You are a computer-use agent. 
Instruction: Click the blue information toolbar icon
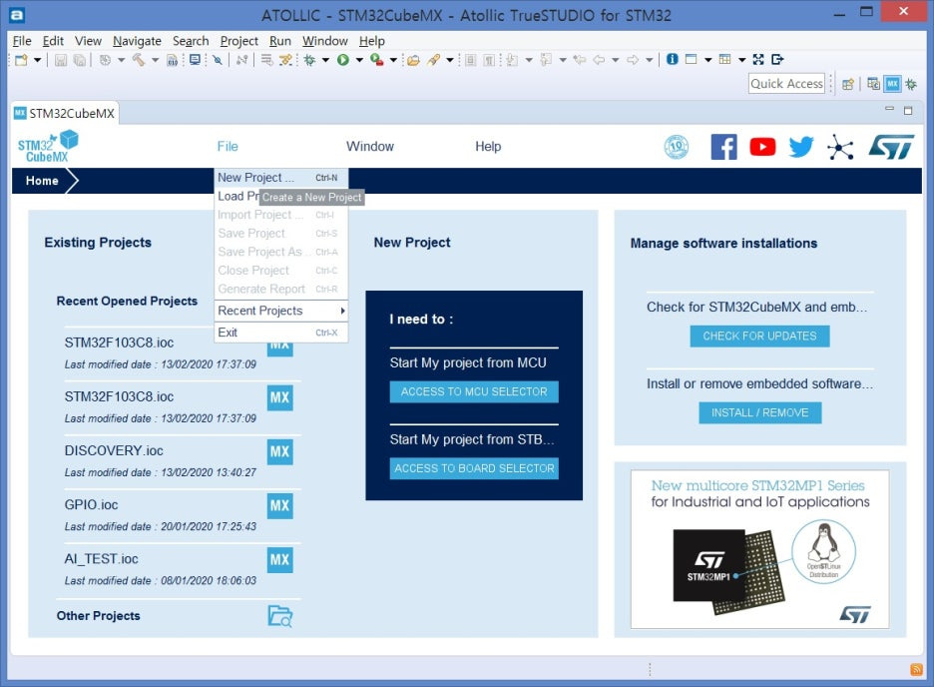(x=672, y=59)
